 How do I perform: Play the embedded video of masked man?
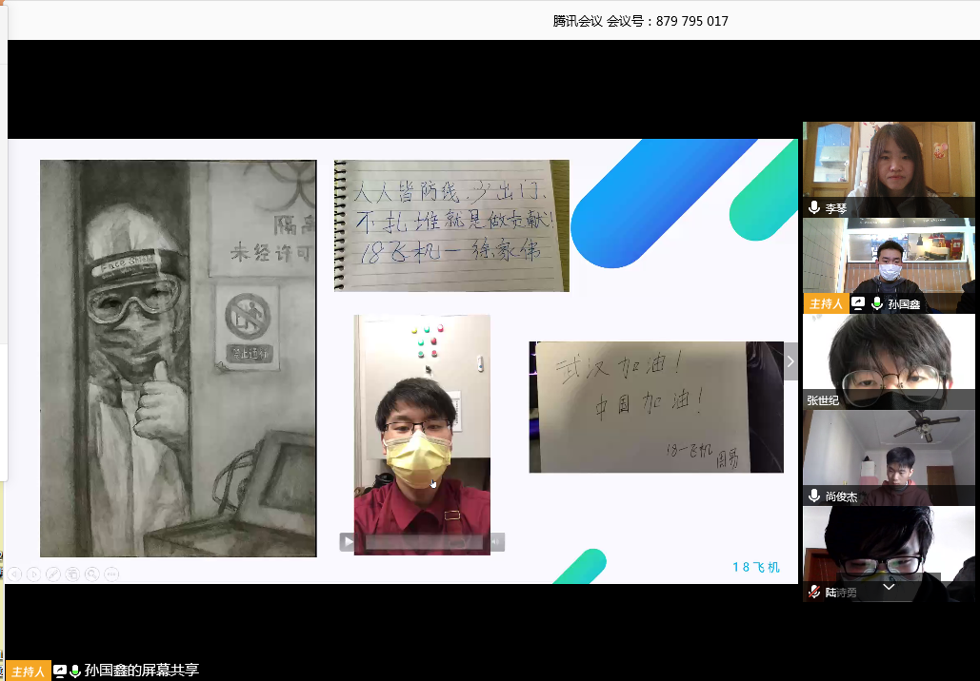[x=349, y=542]
